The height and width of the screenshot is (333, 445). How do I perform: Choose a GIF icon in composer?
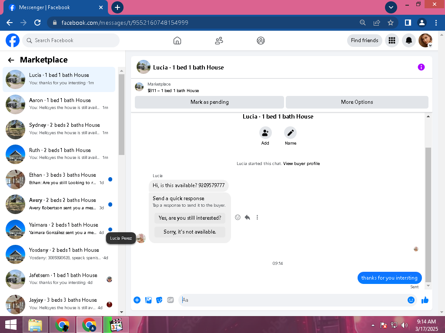click(x=170, y=300)
